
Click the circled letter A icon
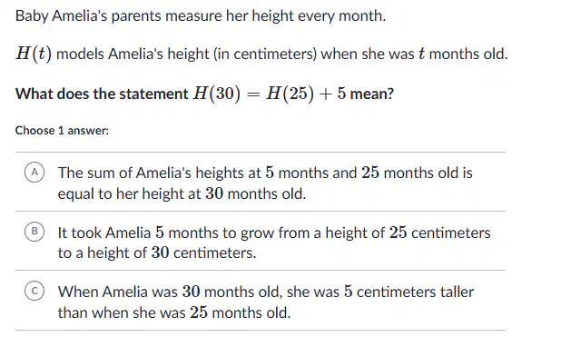click(x=34, y=173)
